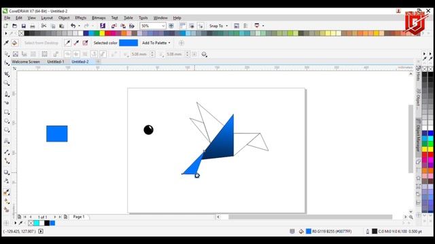Go to next page arrow
This screenshot has height=244, width=435.
pyautogui.click(x=55, y=217)
